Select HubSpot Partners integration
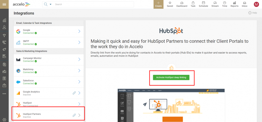The image size is (262, 122). point(49,115)
